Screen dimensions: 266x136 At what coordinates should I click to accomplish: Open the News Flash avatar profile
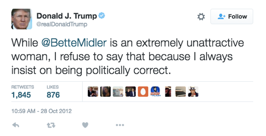[156, 92]
